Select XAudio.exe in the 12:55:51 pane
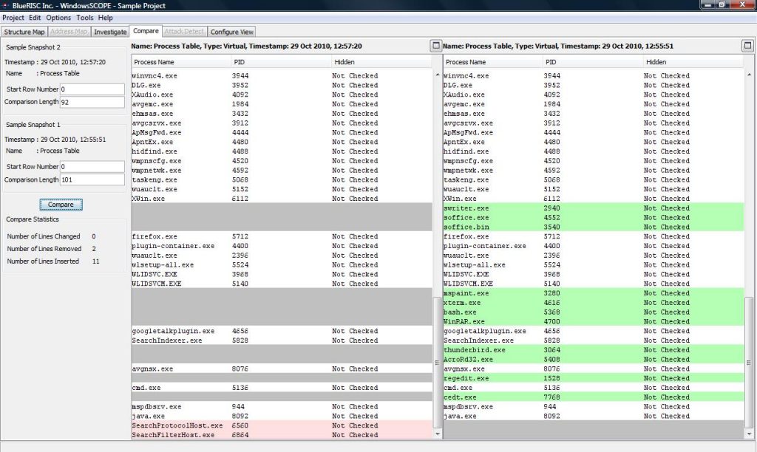757x452 pixels. point(594,95)
